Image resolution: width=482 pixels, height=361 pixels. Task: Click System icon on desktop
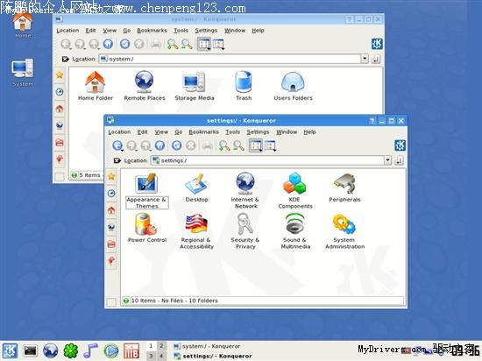pos(23,73)
